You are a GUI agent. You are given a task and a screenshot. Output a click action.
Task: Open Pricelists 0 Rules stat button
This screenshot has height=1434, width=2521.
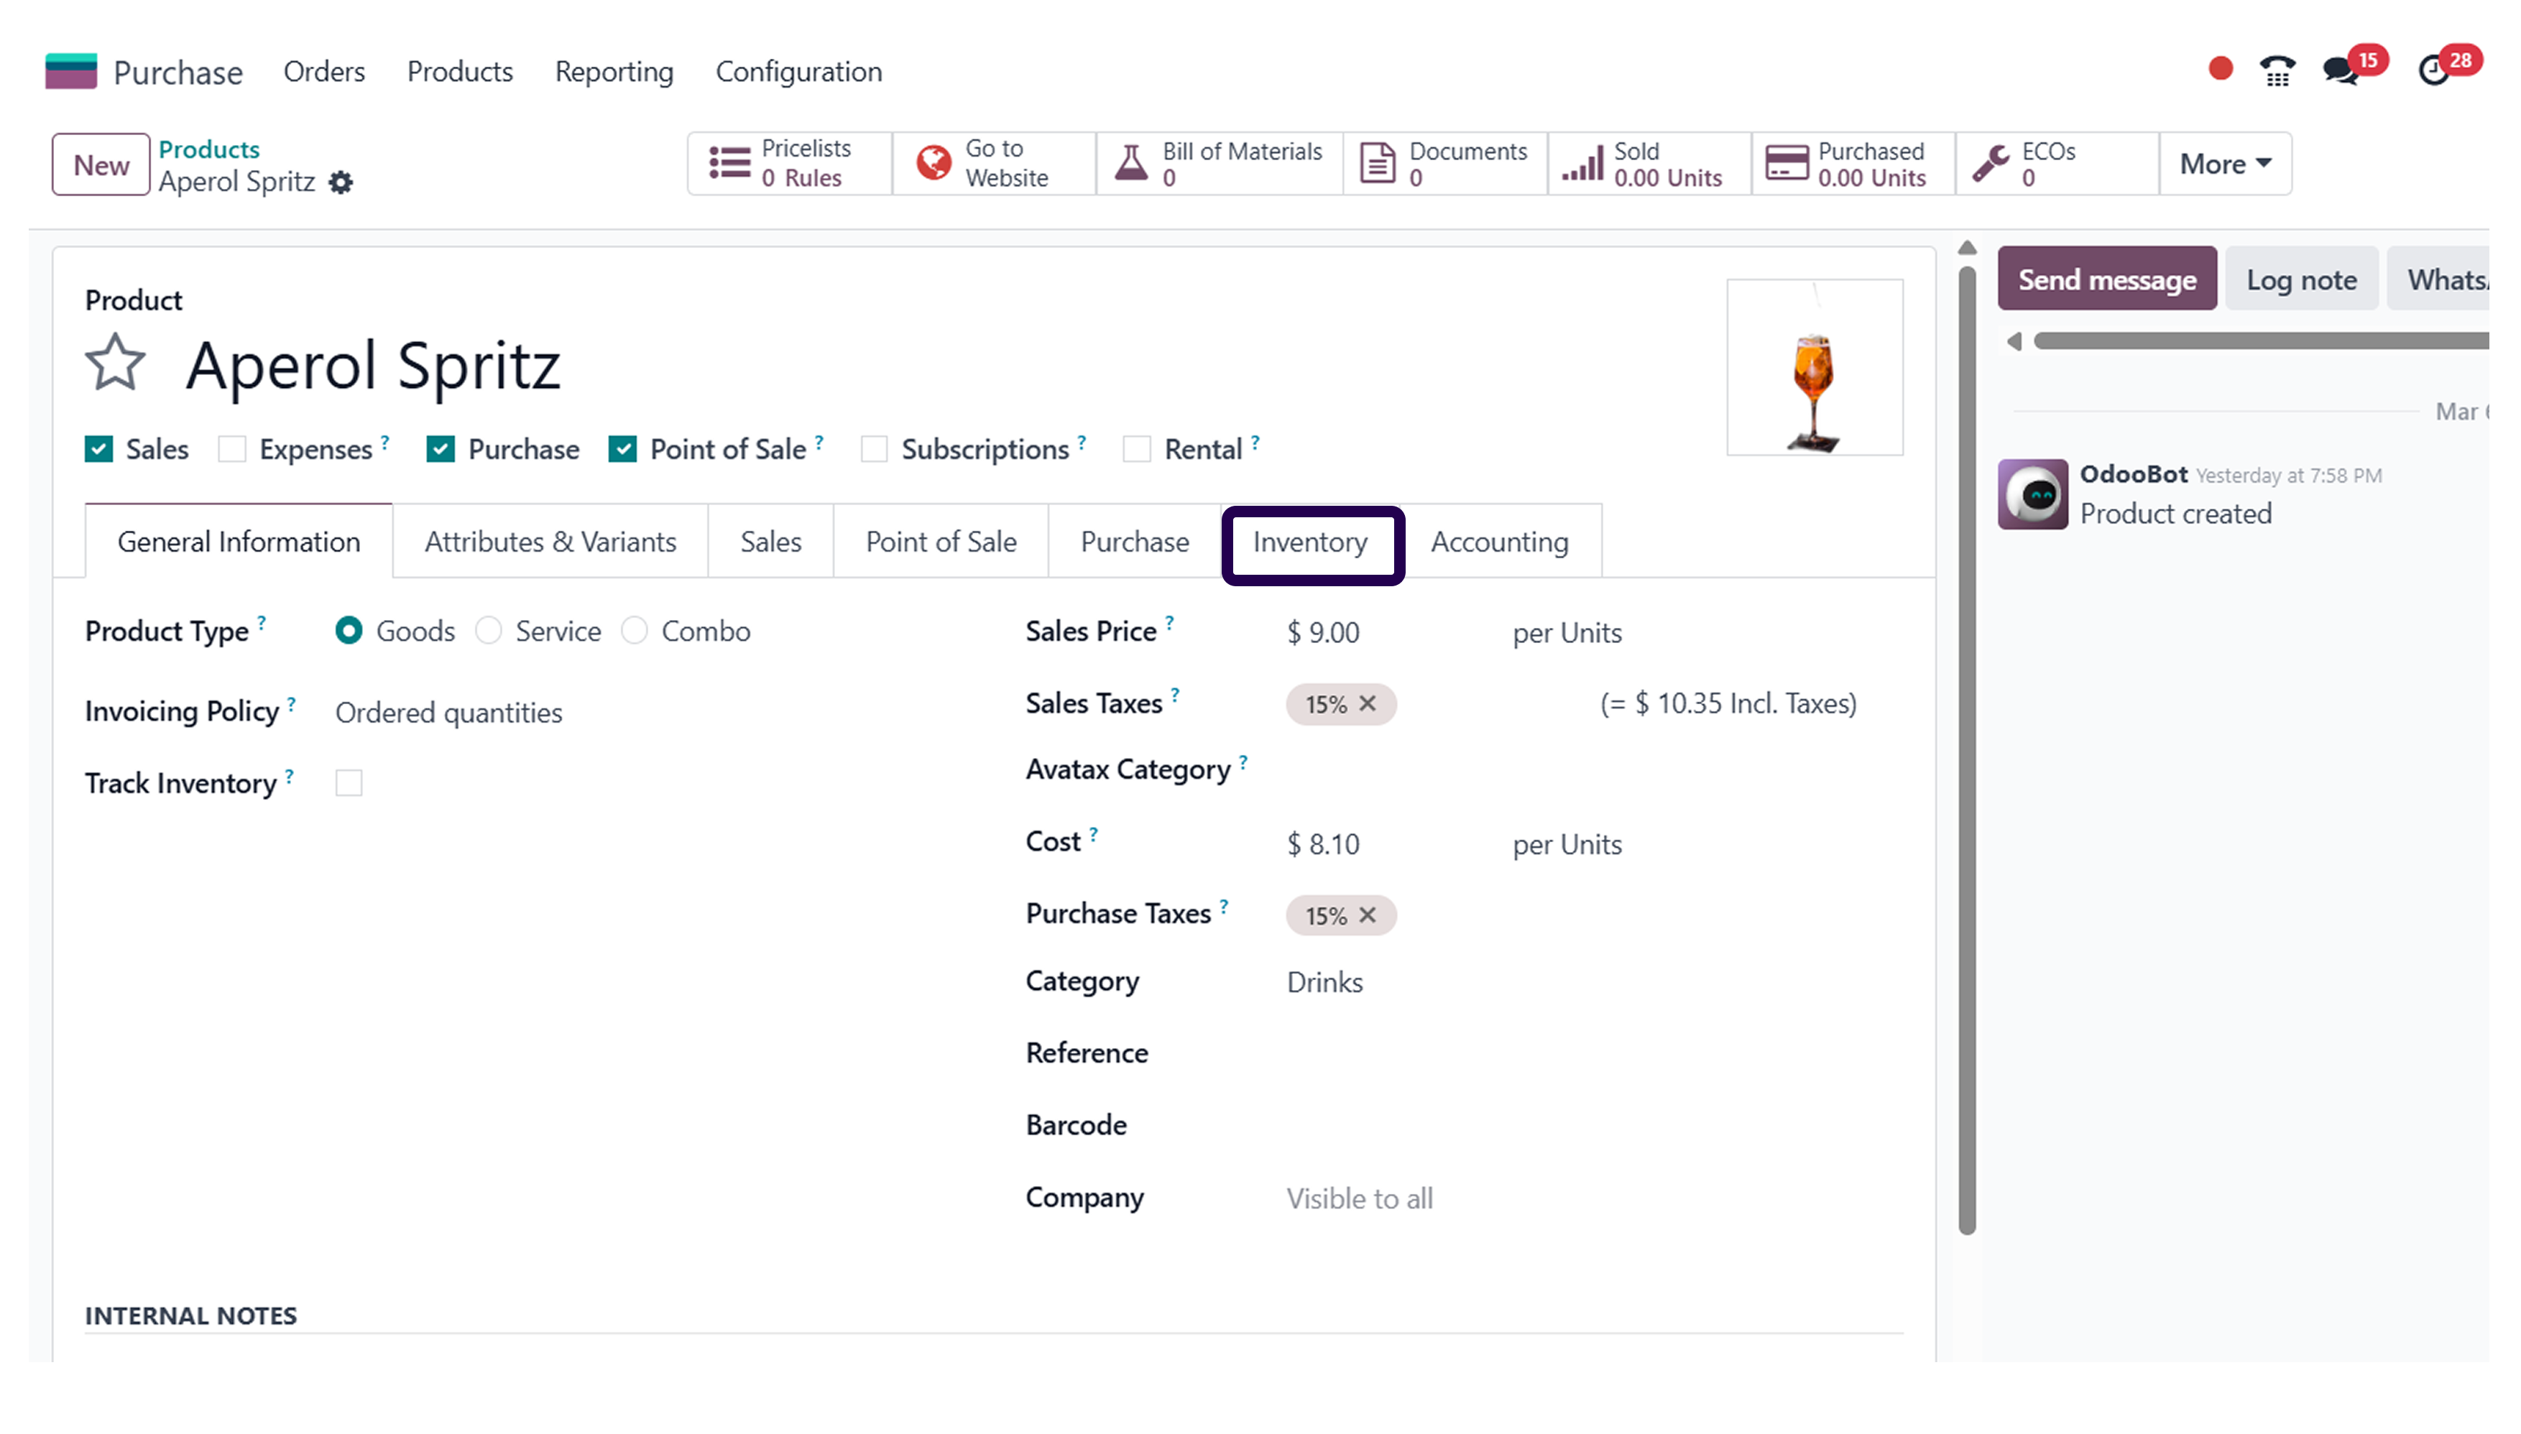pyautogui.click(x=790, y=164)
